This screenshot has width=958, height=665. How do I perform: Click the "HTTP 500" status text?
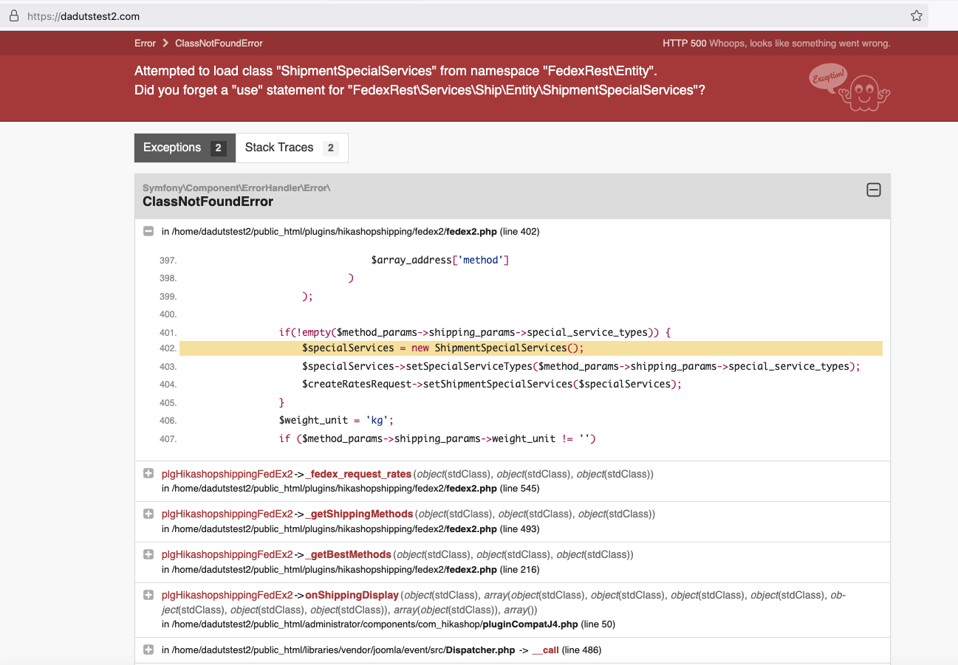coord(685,44)
